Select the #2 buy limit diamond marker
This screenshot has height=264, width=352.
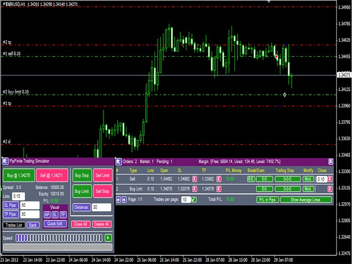point(285,95)
